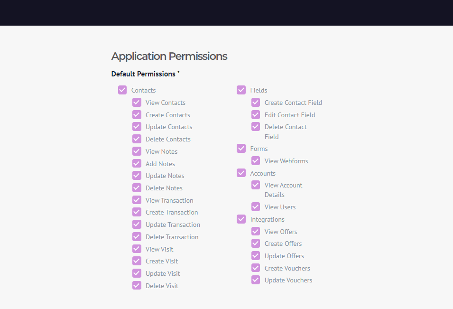Disable Update Transaction permission
Screen dimensions: 453x309
[137, 225]
